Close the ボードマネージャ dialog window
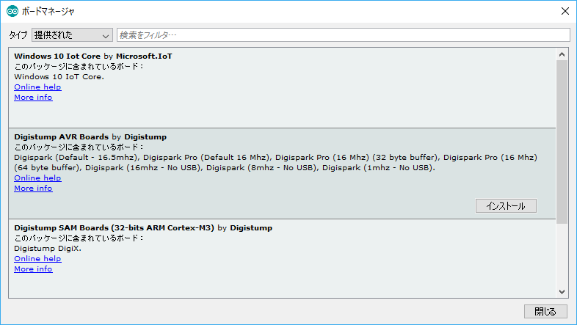The width and height of the screenshot is (577, 325). [565, 12]
